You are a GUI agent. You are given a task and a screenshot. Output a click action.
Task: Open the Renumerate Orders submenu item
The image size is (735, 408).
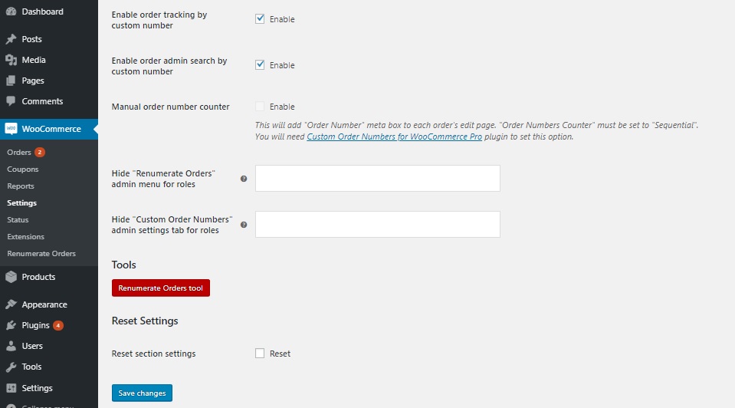(x=41, y=253)
